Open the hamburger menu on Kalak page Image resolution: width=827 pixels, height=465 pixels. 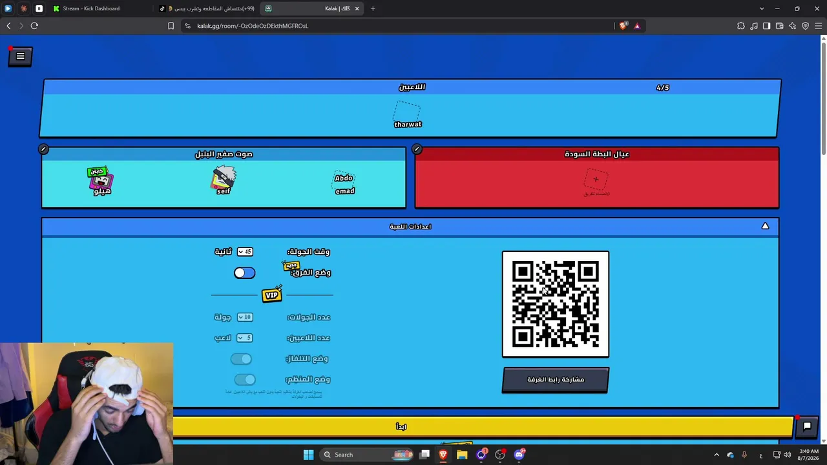point(20,56)
